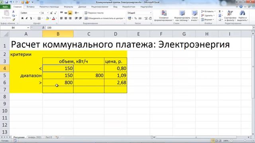Toggle Wrap Text (Перенос текста)
Image resolution: width=255 pixels, height=143 pixels.
94,13
